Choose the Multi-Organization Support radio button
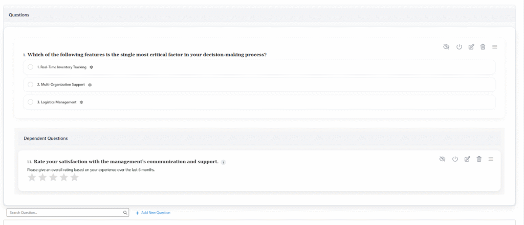The width and height of the screenshot is (524, 225). [31, 85]
